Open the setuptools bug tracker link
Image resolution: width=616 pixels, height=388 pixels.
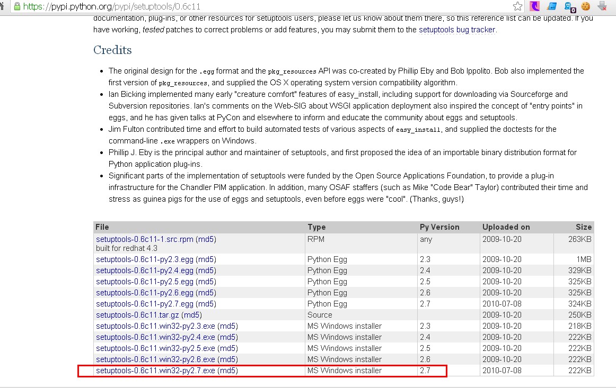pos(457,30)
